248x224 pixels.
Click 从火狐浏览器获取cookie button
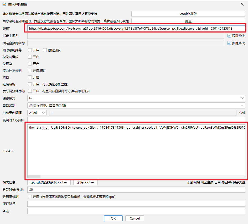pos(49,182)
